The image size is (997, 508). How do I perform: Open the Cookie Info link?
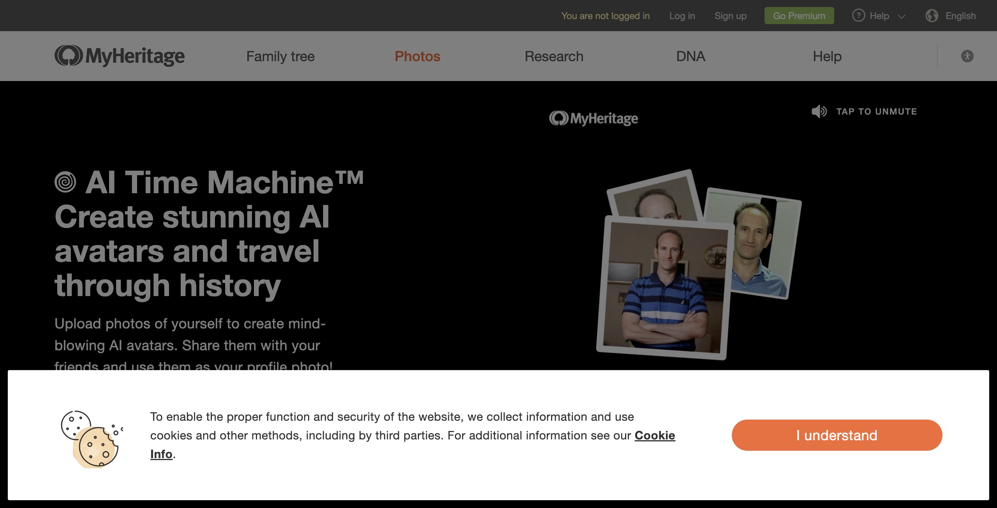[x=655, y=436]
